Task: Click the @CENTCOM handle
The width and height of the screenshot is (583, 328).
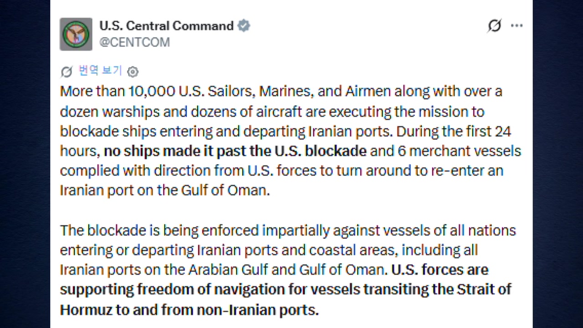Action: 134,42
